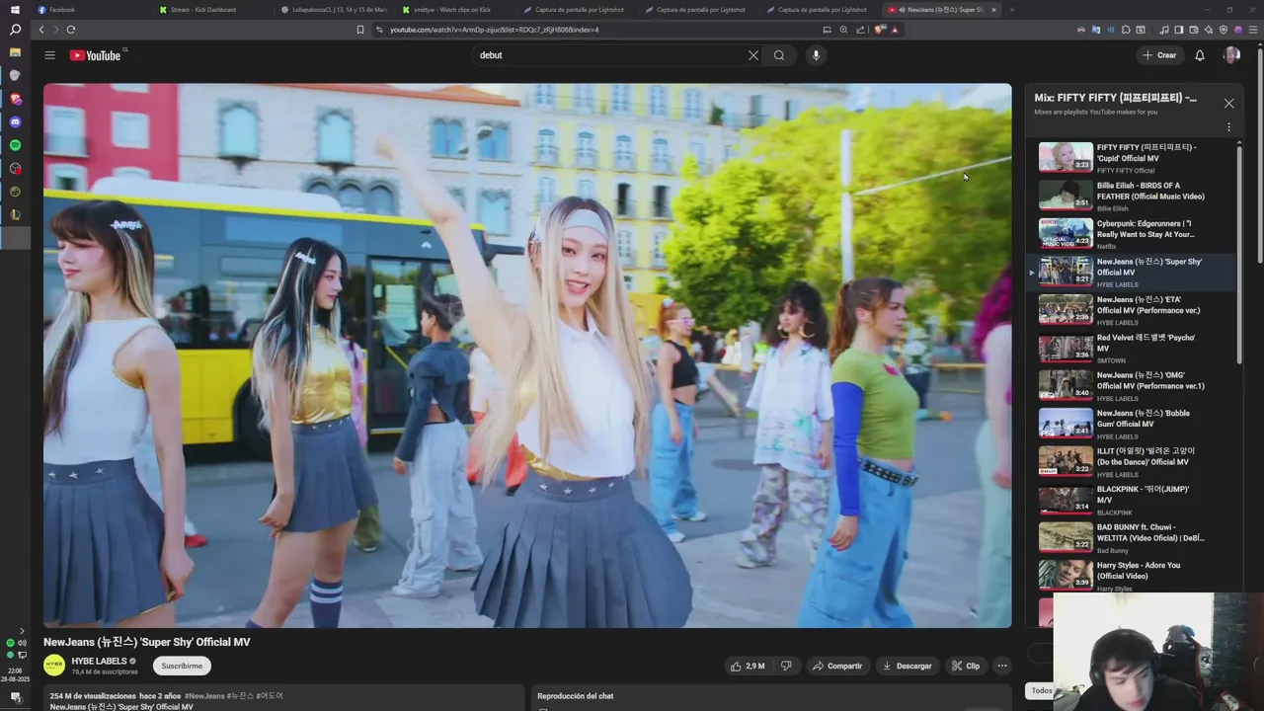Start voice search with the microphone
This screenshot has width=1264, height=711.
(816, 55)
